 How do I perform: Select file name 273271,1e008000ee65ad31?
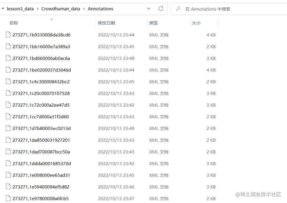[41, 175]
